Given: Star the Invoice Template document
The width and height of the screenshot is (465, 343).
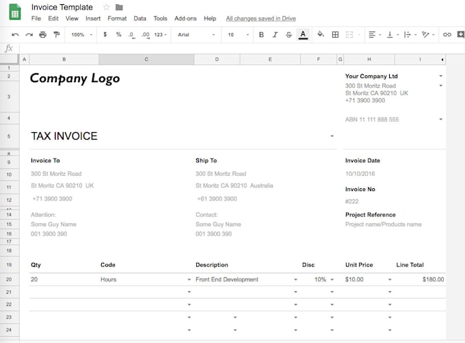Looking at the screenshot, I should (x=106, y=7).
